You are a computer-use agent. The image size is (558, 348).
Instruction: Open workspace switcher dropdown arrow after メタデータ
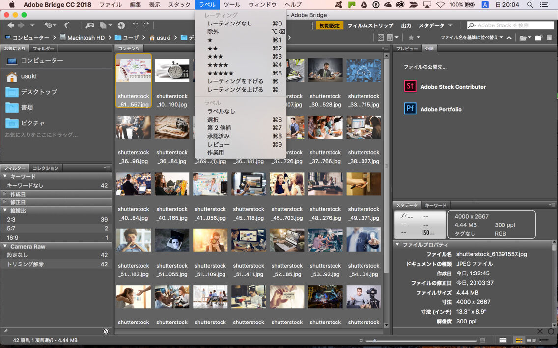click(450, 25)
